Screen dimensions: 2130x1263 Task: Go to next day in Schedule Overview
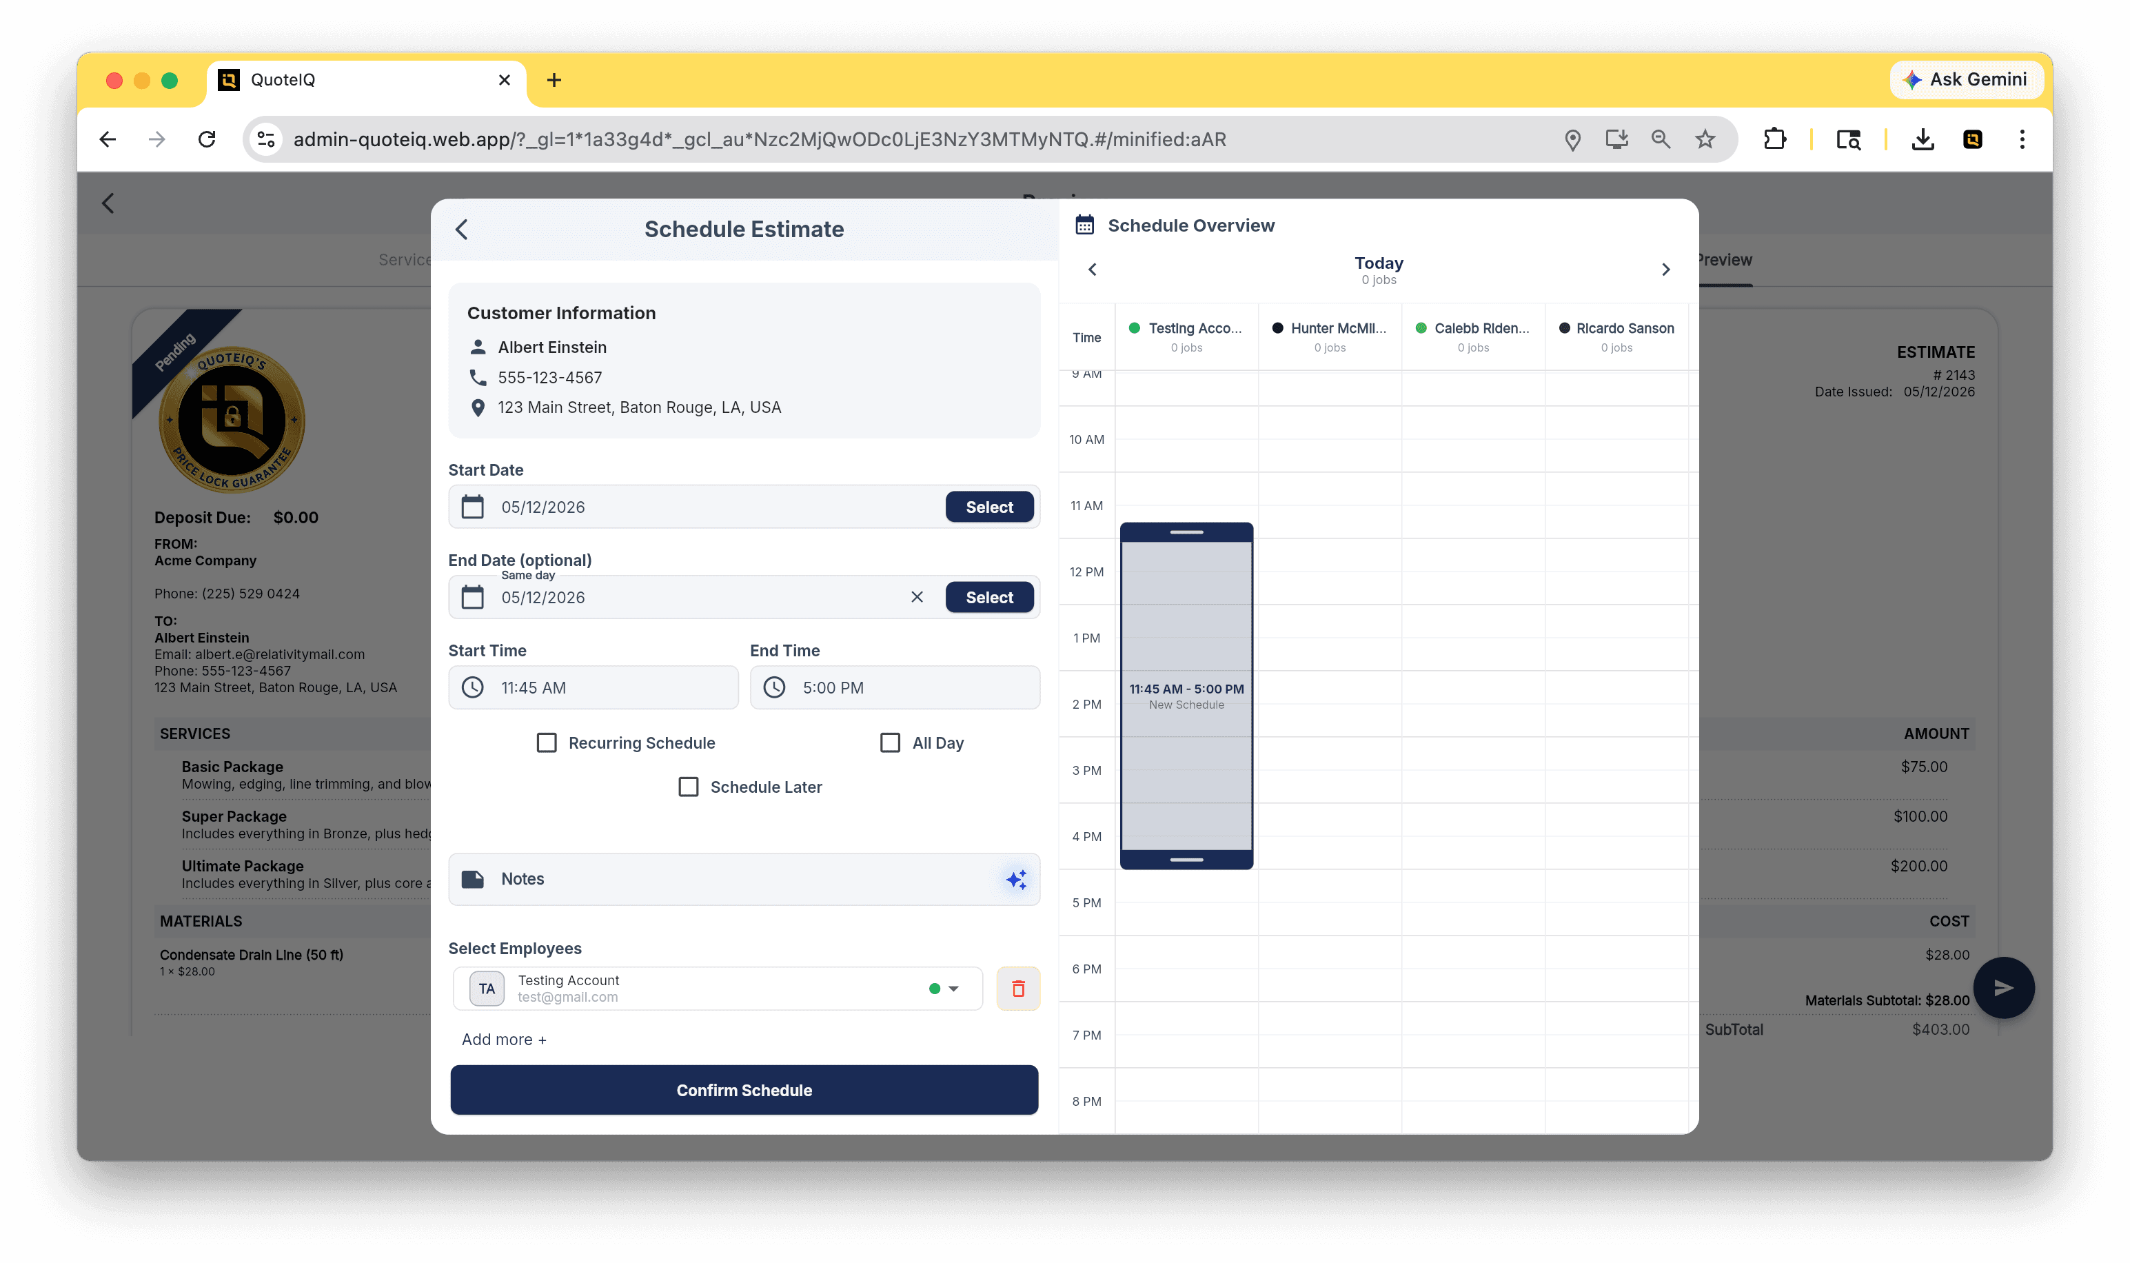(x=1665, y=270)
